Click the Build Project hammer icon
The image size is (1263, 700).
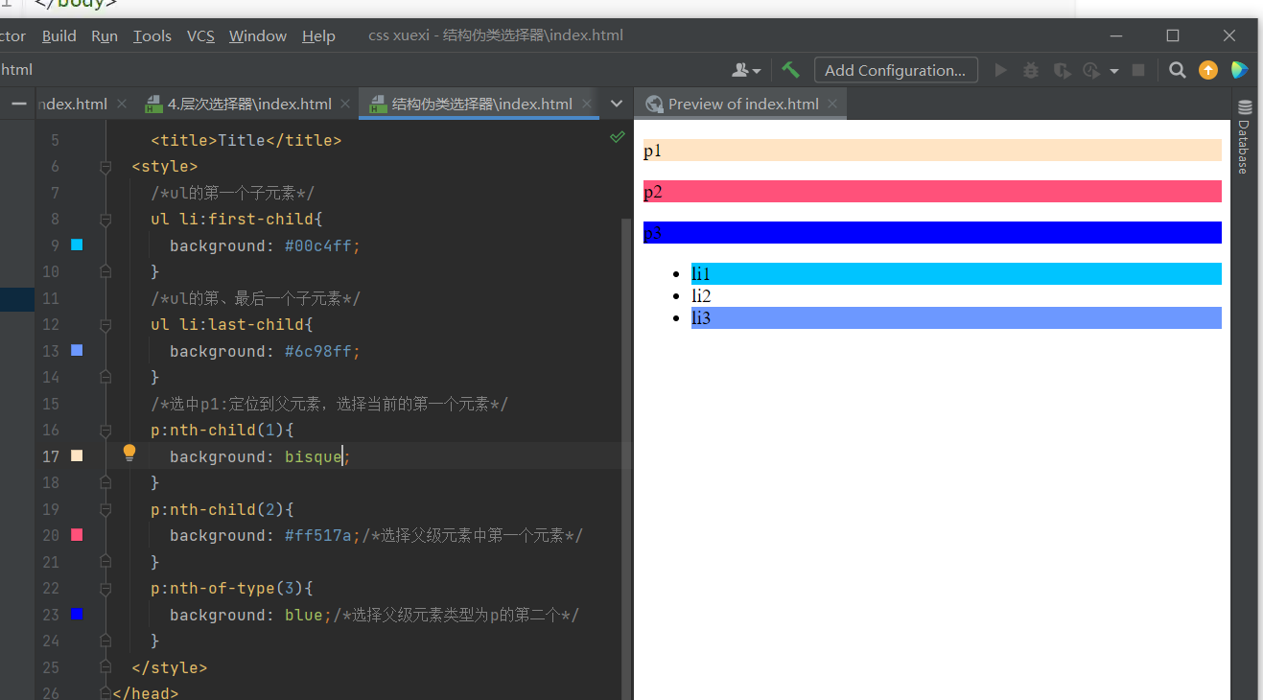point(790,70)
